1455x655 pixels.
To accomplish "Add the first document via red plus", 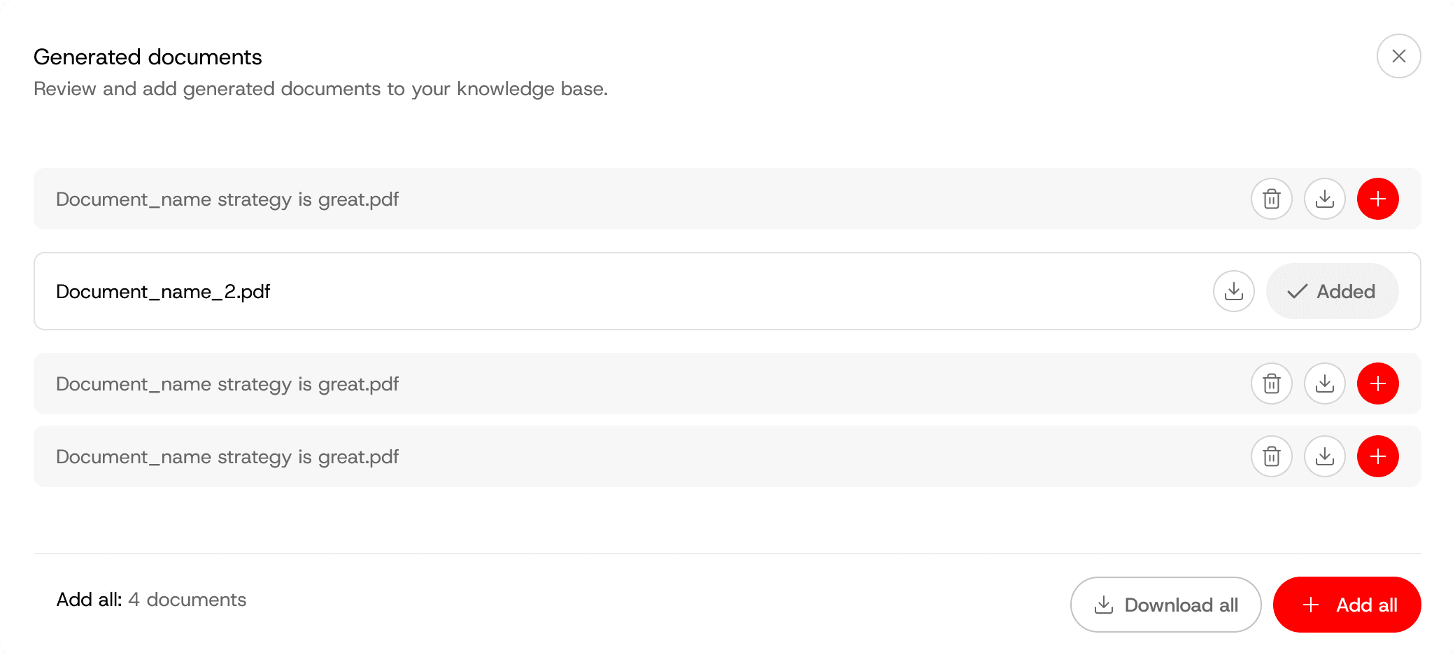I will point(1378,199).
